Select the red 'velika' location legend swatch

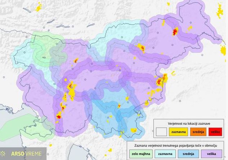216,132
